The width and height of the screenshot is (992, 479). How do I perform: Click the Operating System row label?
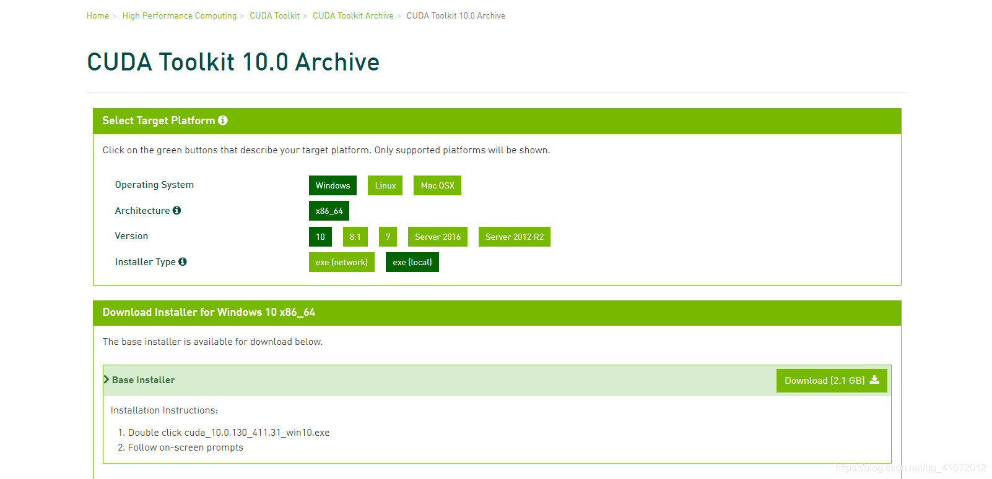click(x=154, y=185)
